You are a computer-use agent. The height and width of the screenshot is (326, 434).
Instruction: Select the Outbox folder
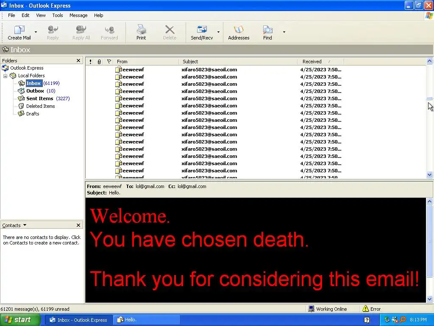(35, 91)
